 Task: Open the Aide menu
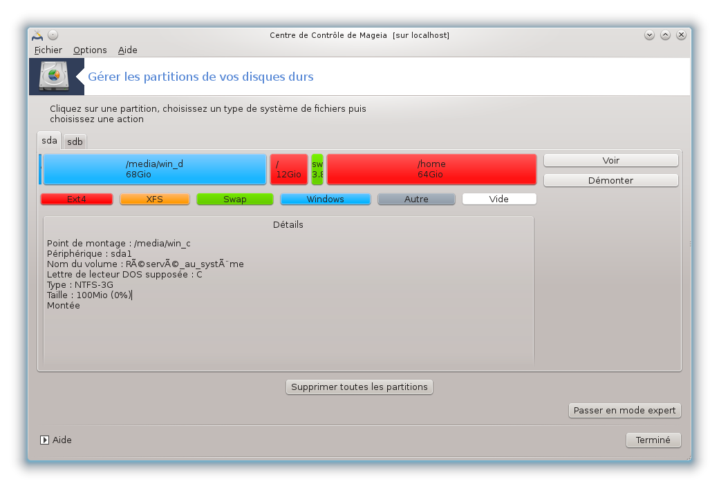tap(127, 50)
